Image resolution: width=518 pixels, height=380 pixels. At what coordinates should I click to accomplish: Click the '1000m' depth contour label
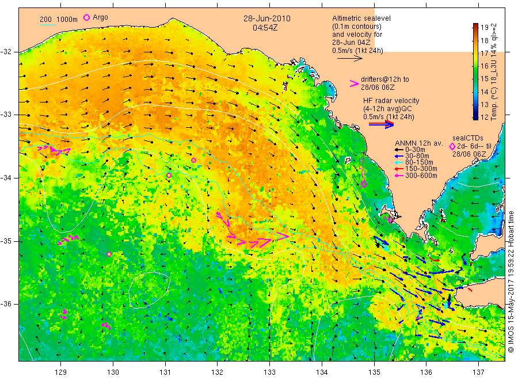(x=67, y=20)
